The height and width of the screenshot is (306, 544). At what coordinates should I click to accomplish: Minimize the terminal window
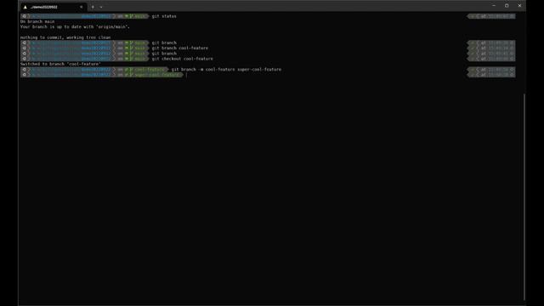[x=494, y=6]
